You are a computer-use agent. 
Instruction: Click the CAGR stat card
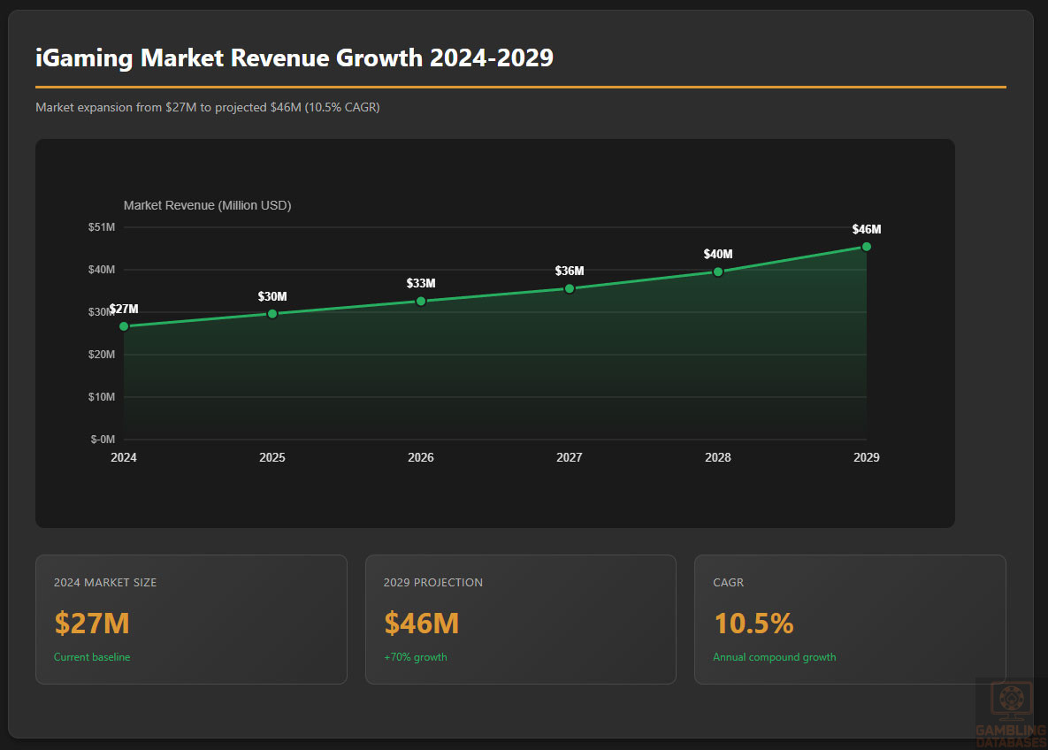pyautogui.click(x=849, y=619)
